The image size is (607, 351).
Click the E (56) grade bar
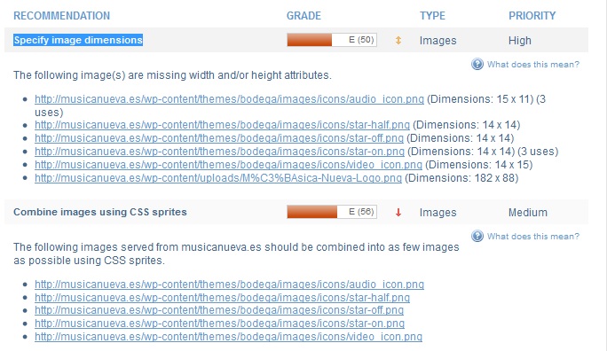(x=332, y=212)
